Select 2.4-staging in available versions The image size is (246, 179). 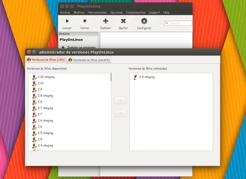(x=45, y=145)
